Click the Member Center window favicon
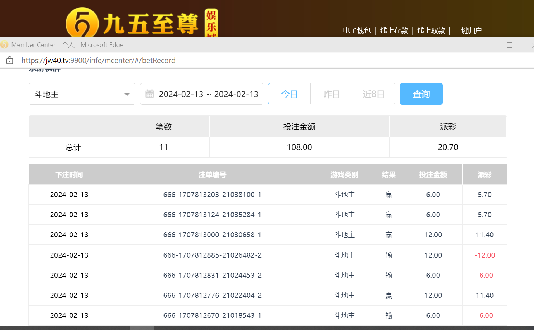The image size is (534, 330). click(4, 45)
